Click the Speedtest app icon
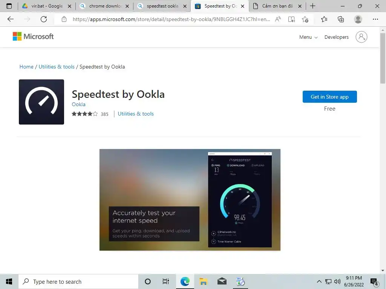 [x=41, y=102]
